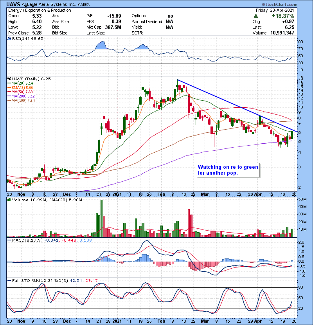
Task: Click the Energy / Exploration & Production sector label
Action: pyautogui.click(x=40, y=10)
